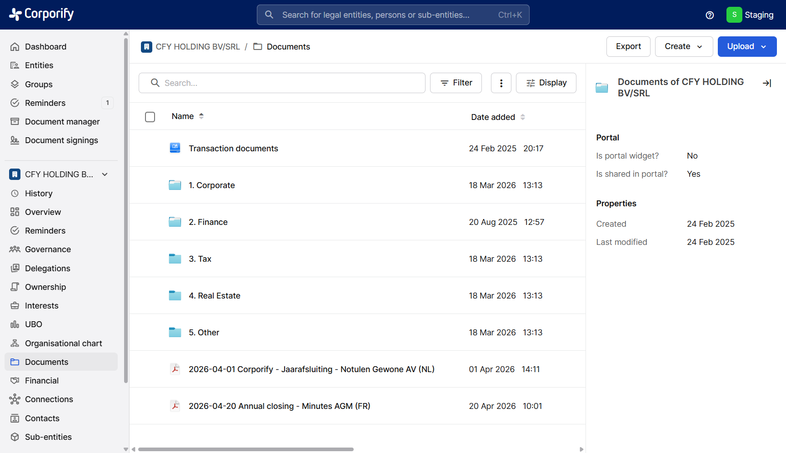Expand the Upload dropdown button
The image size is (786, 453).
pos(747,46)
